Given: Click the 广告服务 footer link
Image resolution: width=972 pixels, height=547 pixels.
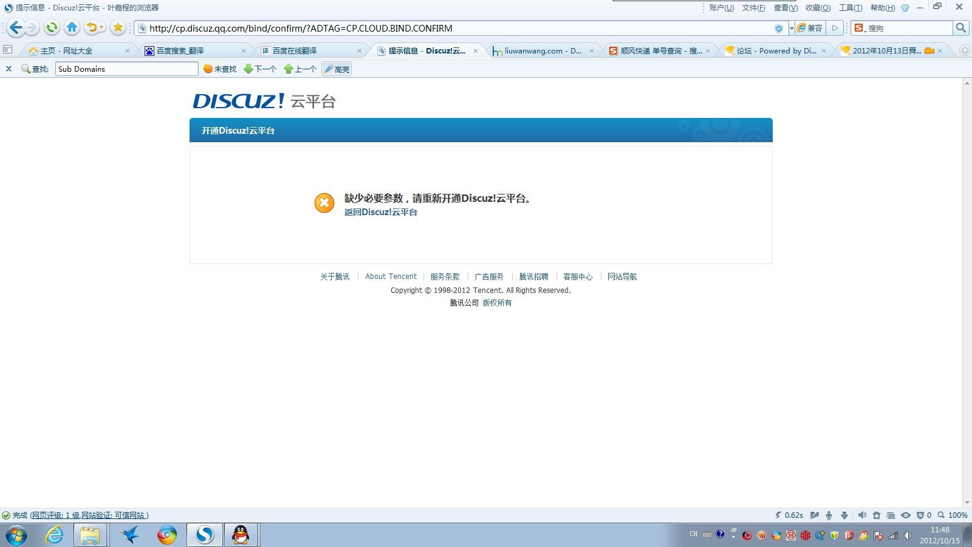Looking at the screenshot, I should tap(489, 277).
